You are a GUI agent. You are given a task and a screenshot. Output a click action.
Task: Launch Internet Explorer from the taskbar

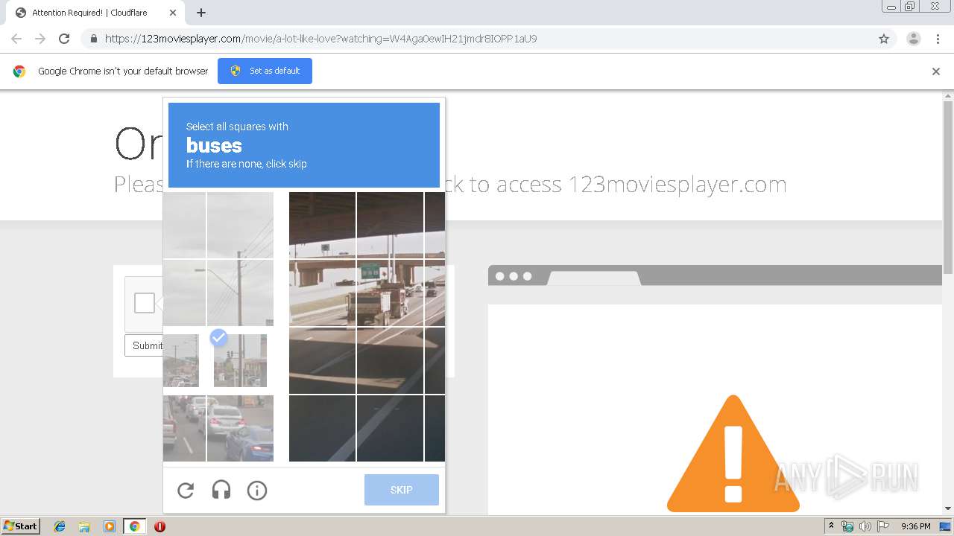[x=60, y=526]
